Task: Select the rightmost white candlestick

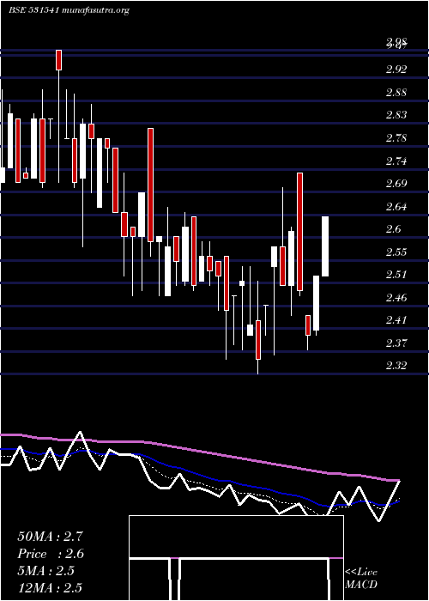Action: click(x=325, y=246)
